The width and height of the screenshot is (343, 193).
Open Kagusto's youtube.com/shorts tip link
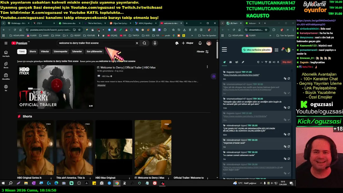tap(241, 75)
